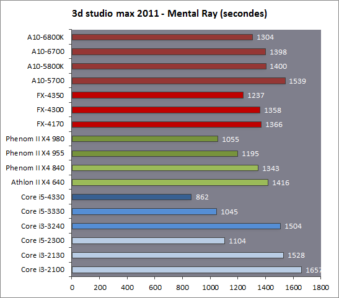
Task: Click the axis label 600
Action: click(x=155, y=287)
